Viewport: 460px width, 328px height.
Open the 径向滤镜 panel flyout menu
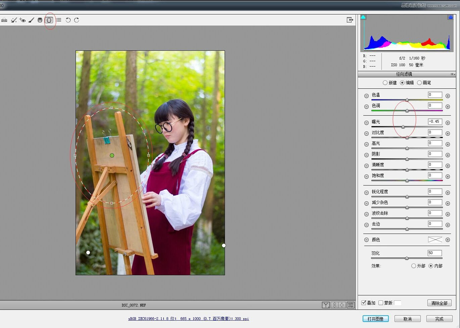pos(453,74)
